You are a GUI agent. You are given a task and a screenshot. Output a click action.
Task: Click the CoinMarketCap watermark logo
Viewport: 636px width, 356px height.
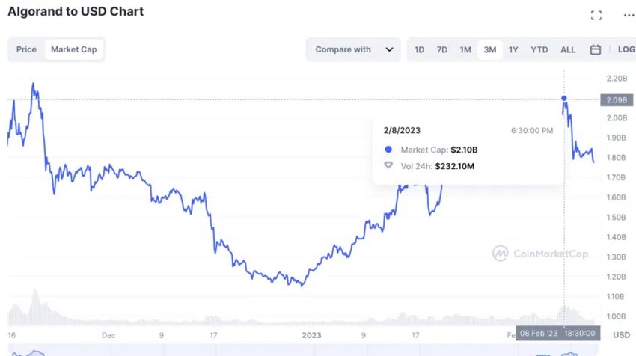click(x=540, y=254)
